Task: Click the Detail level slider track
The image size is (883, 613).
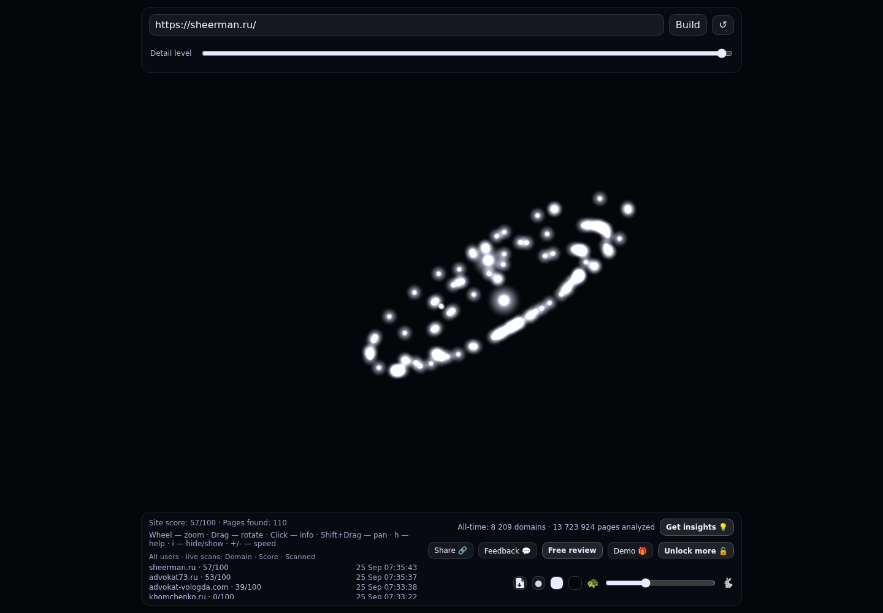Action: (x=467, y=53)
